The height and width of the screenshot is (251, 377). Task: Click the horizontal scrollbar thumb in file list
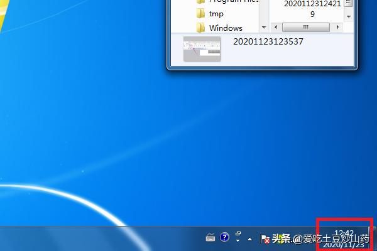point(305,28)
